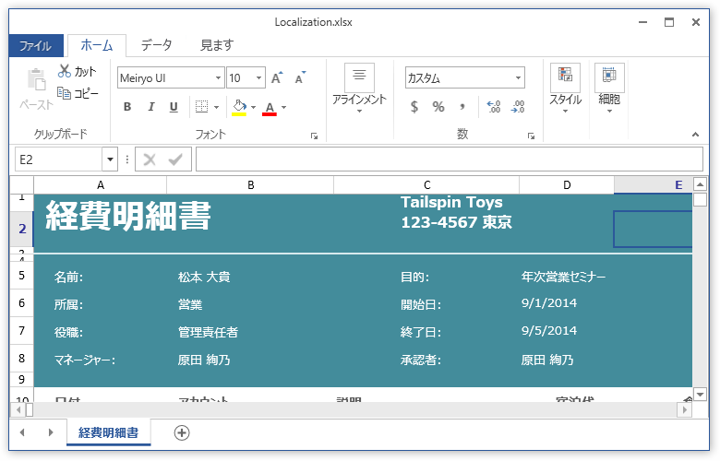Click the Cut (カット) scissors icon

[65, 72]
